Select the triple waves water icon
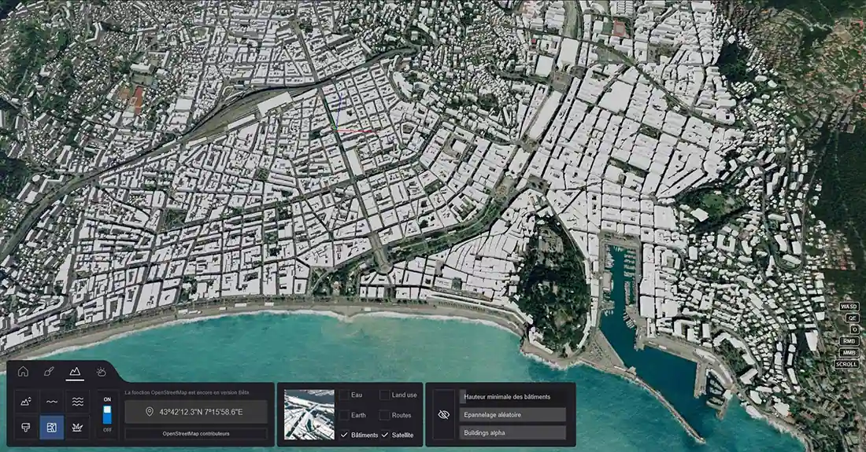The width and height of the screenshot is (866, 452). [77, 402]
